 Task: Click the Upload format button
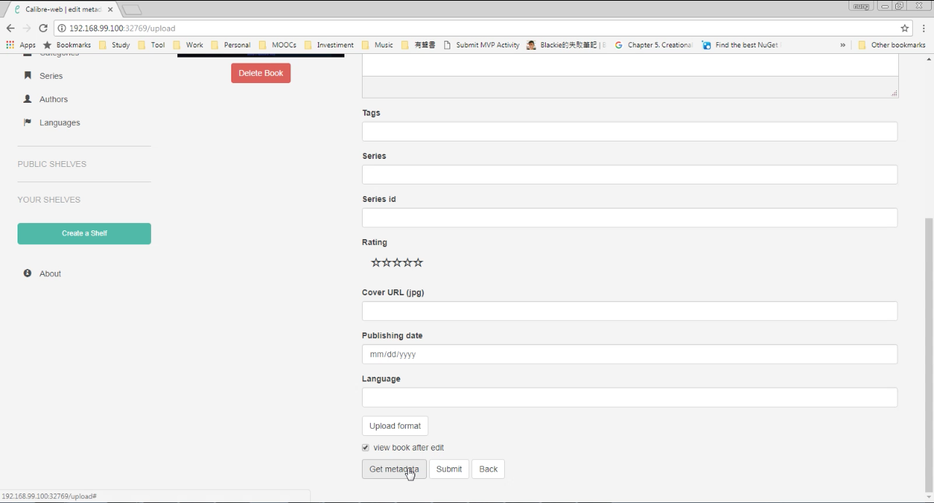[395, 426]
